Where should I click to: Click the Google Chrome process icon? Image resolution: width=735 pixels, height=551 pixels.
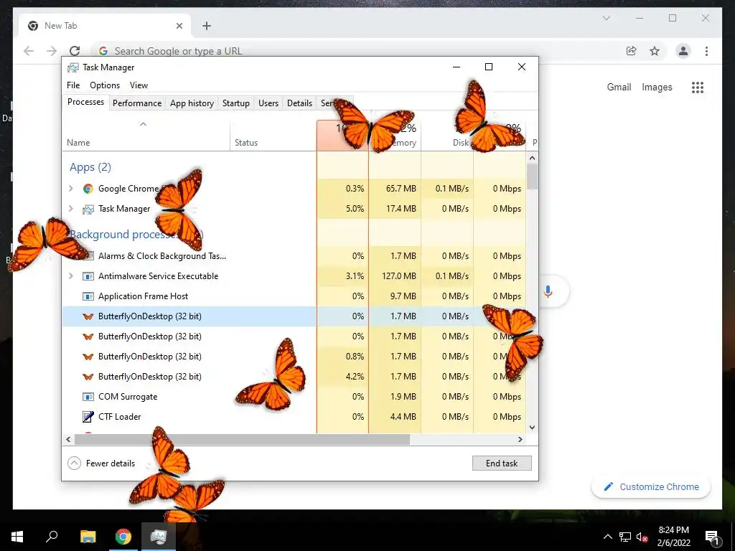(88, 189)
